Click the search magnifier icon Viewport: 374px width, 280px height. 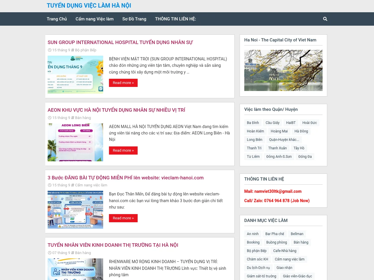(325, 19)
